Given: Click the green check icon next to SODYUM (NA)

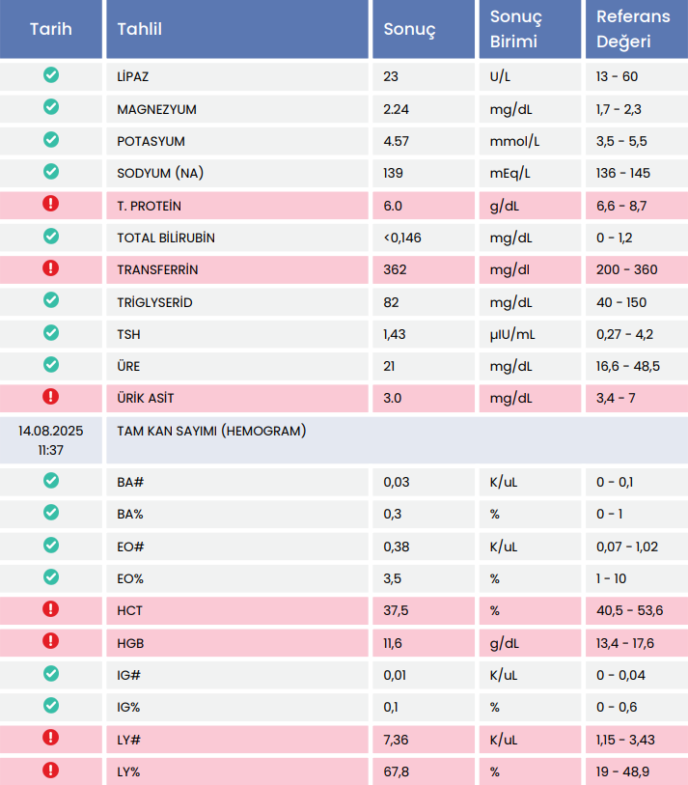Looking at the screenshot, I should click(x=51, y=172).
